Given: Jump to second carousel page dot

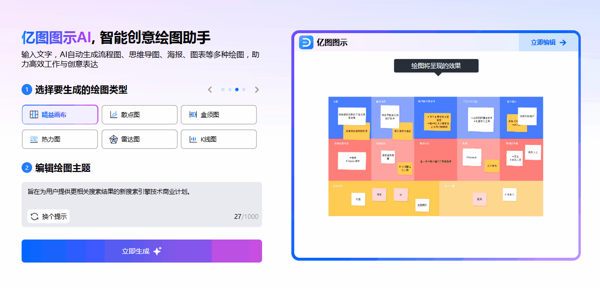Looking at the screenshot, I should coord(230,90).
